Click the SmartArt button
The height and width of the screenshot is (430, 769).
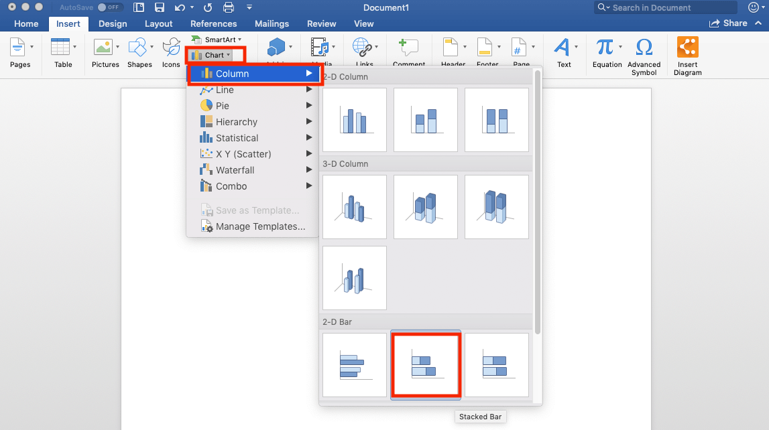(217, 40)
